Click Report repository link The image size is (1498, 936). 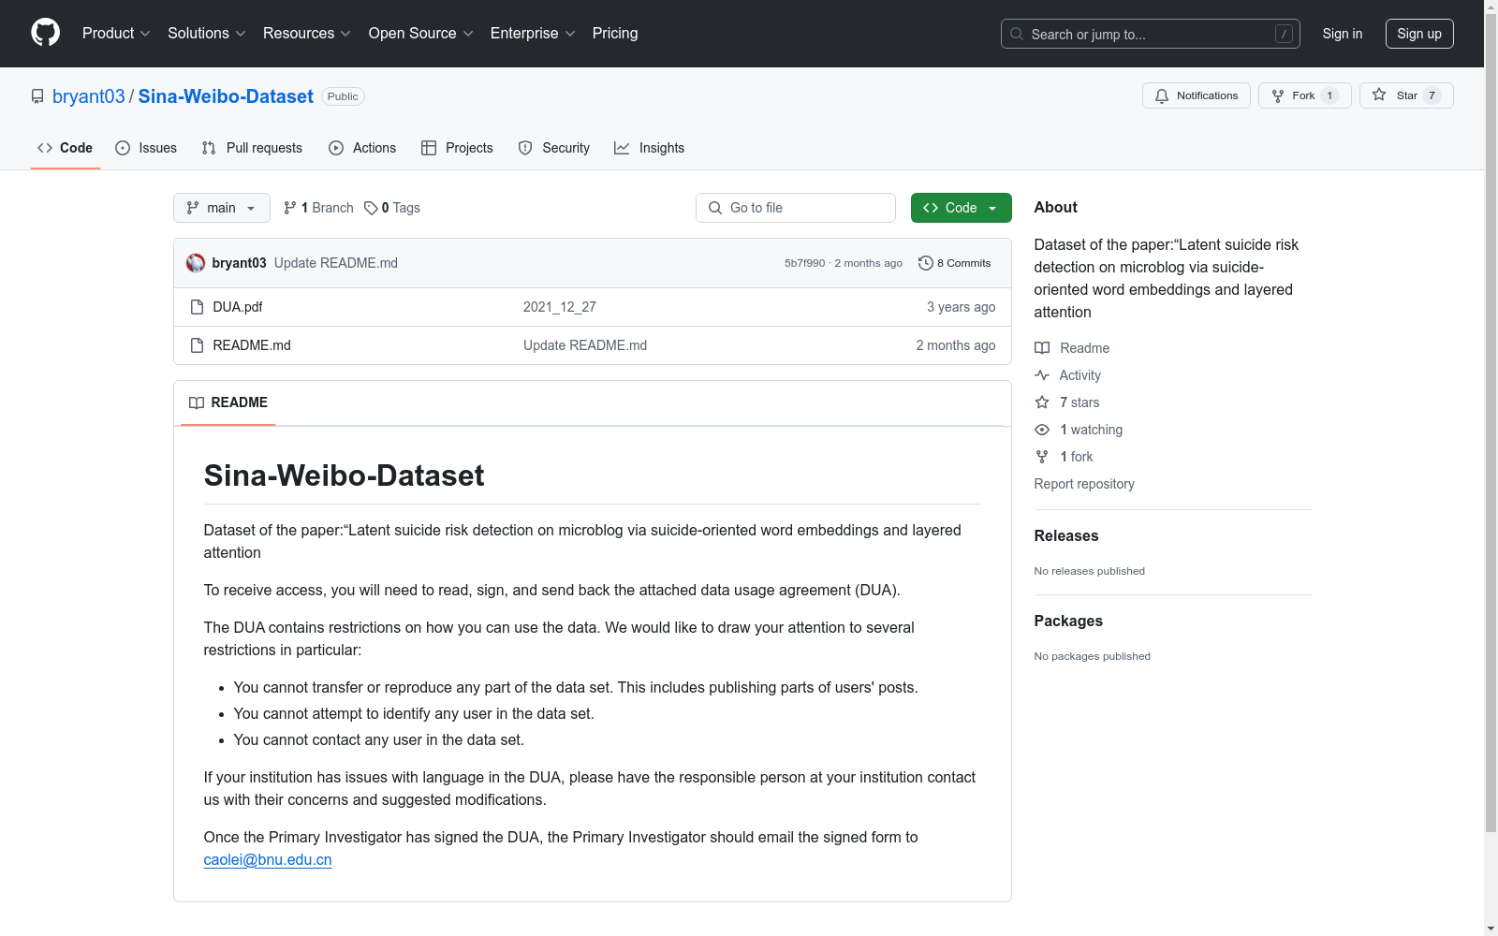[x=1084, y=484]
